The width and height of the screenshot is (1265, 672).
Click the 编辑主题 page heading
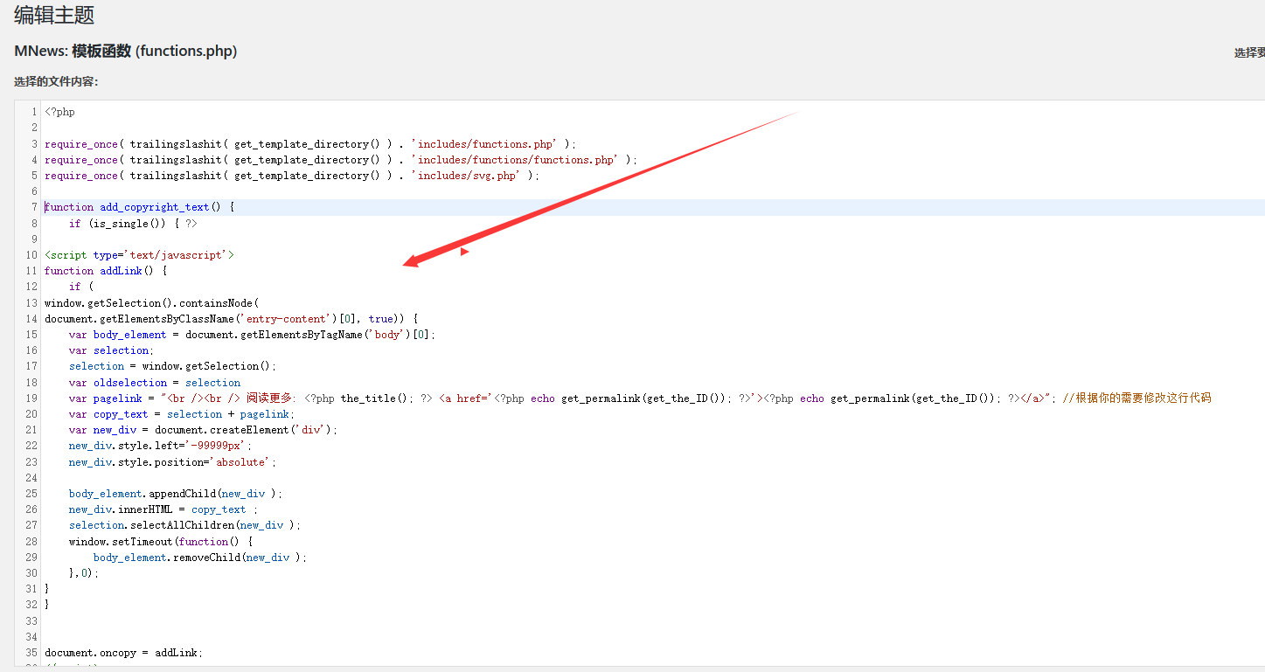54,16
